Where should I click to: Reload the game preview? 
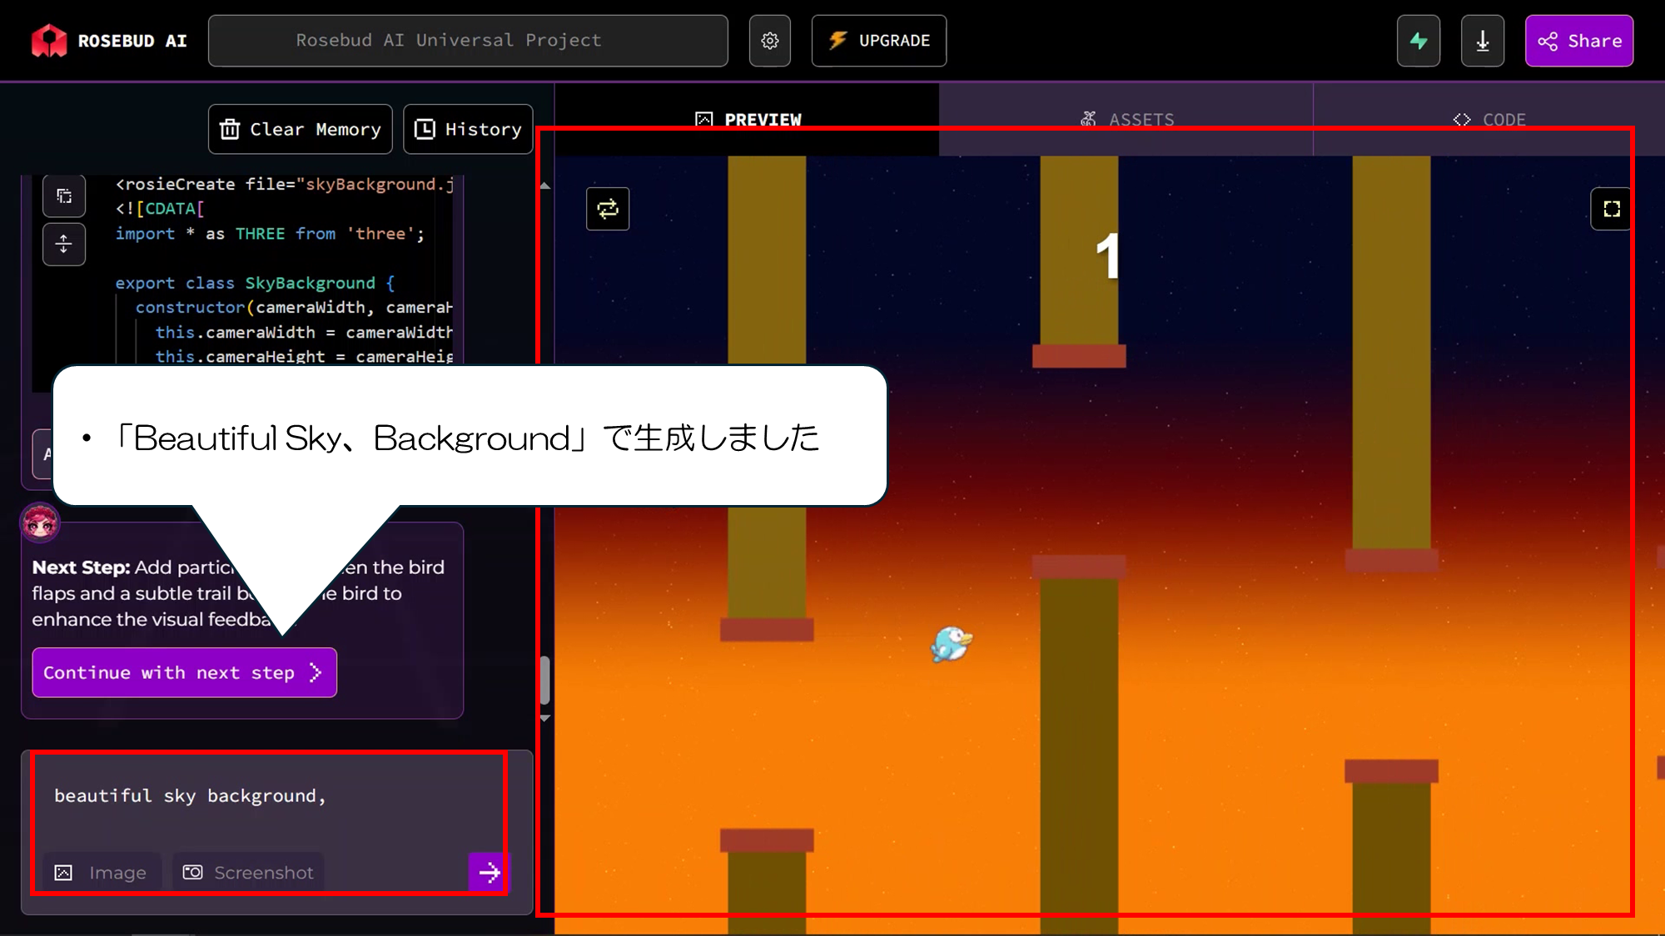pyautogui.click(x=608, y=209)
